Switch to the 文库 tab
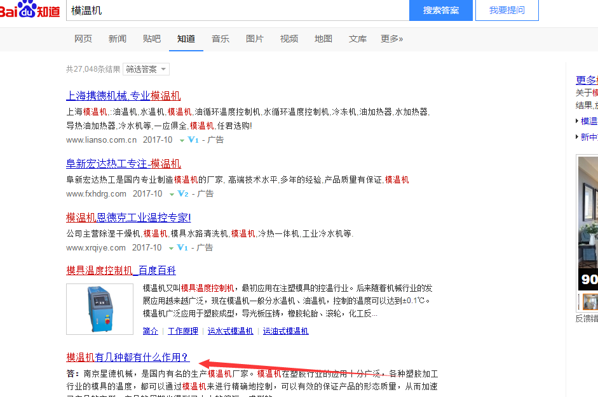The width and height of the screenshot is (598, 397). (358, 39)
